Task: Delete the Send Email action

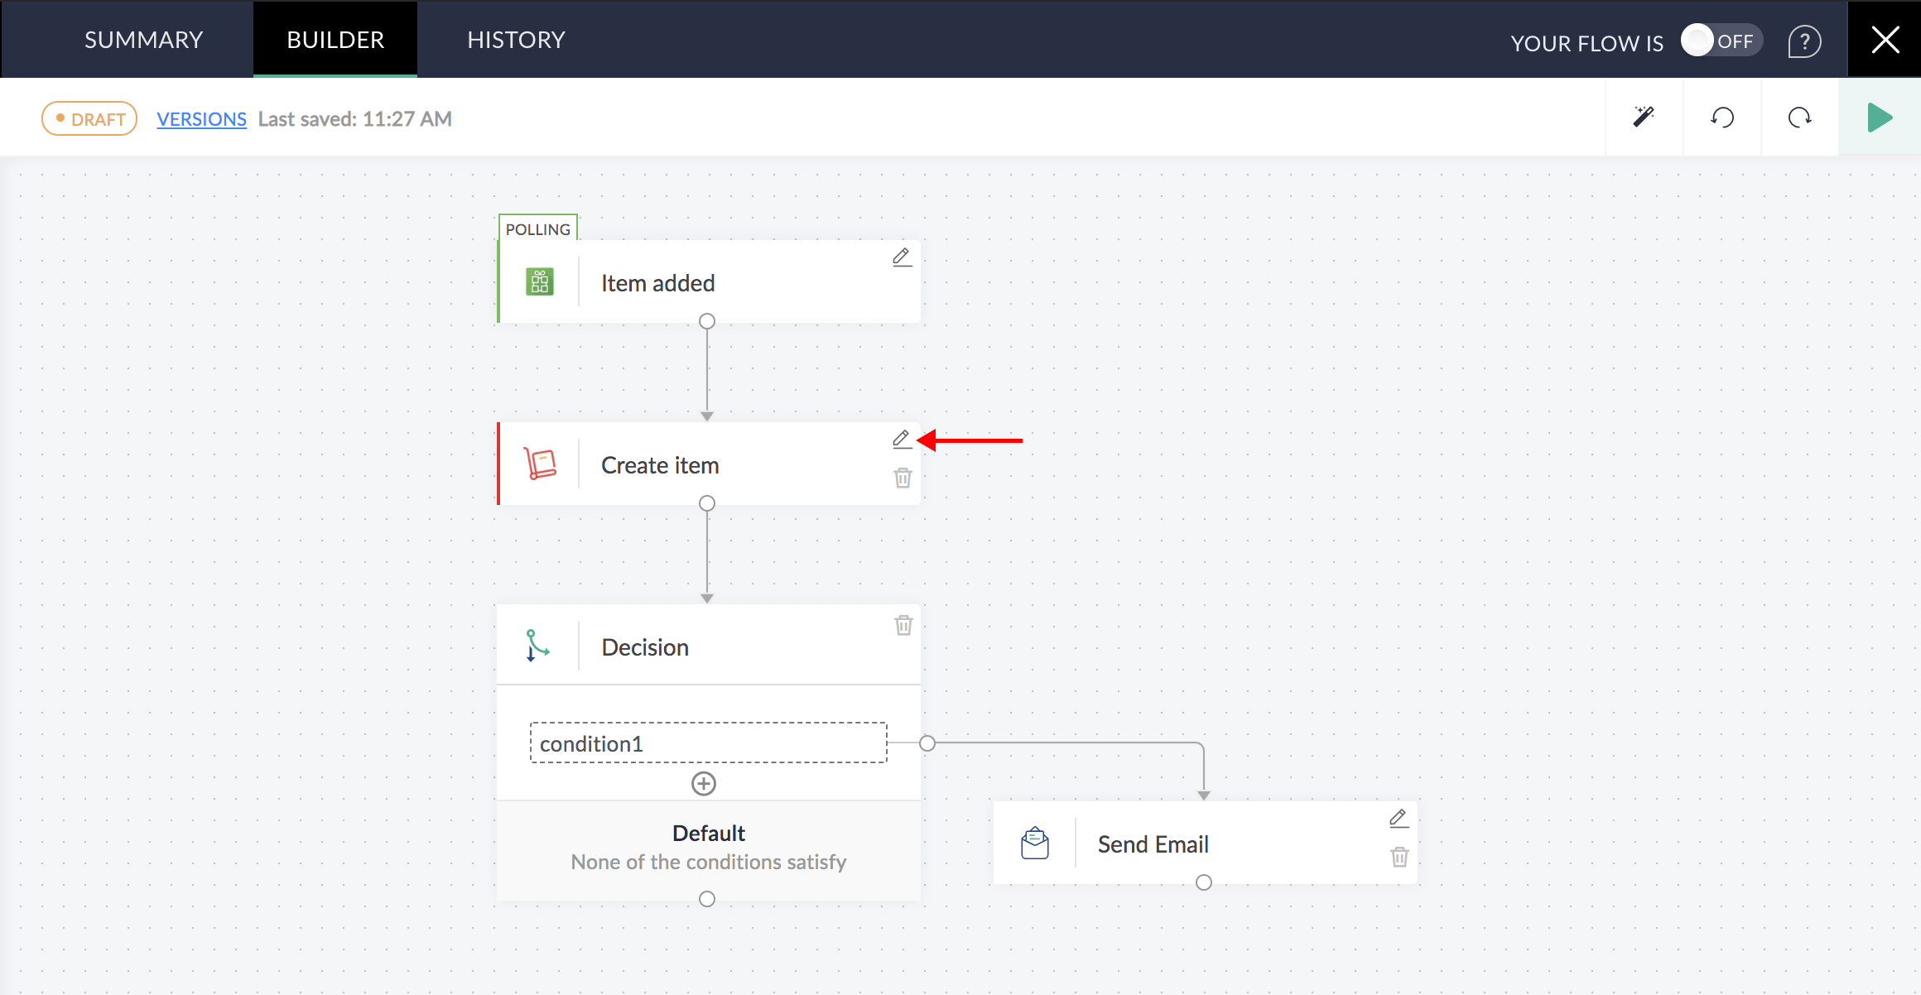Action: [1399, 858]
